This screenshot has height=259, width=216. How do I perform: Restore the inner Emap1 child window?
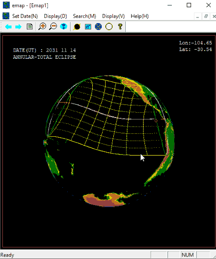pos(206,16)
